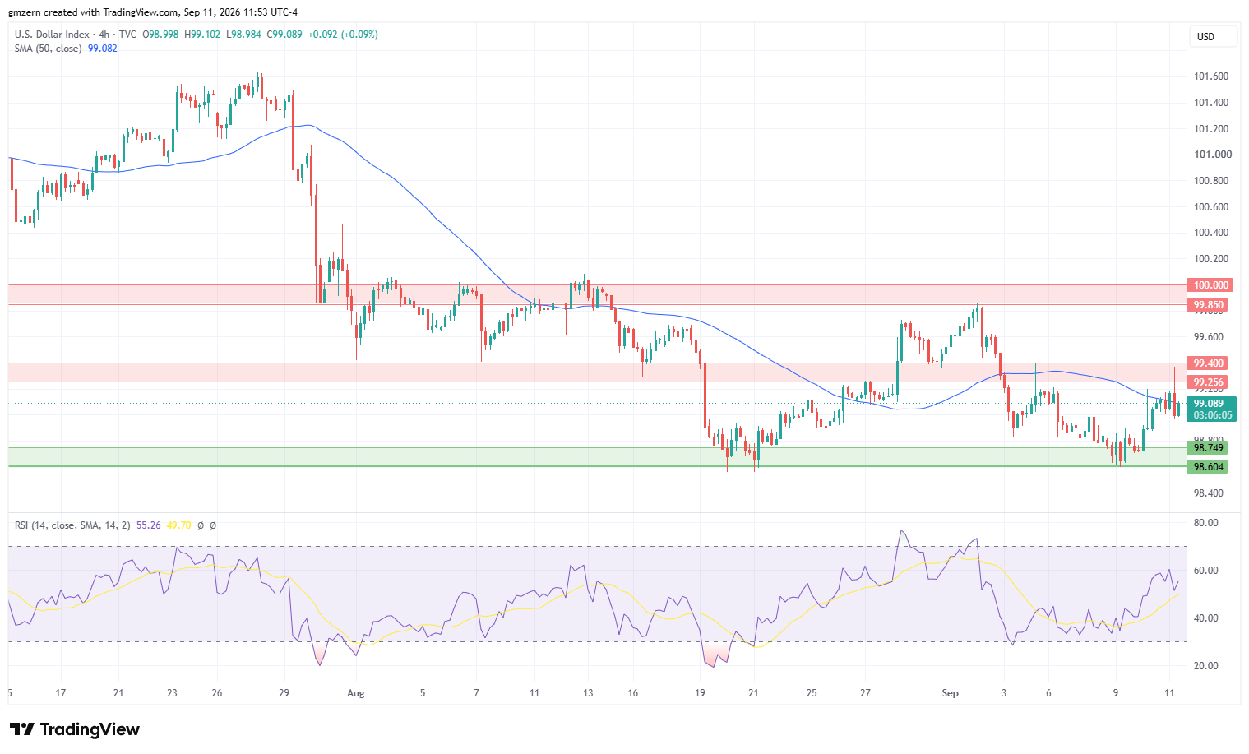
Task: Select the 99.850 price level label
Action: (x=1209, y=305)
